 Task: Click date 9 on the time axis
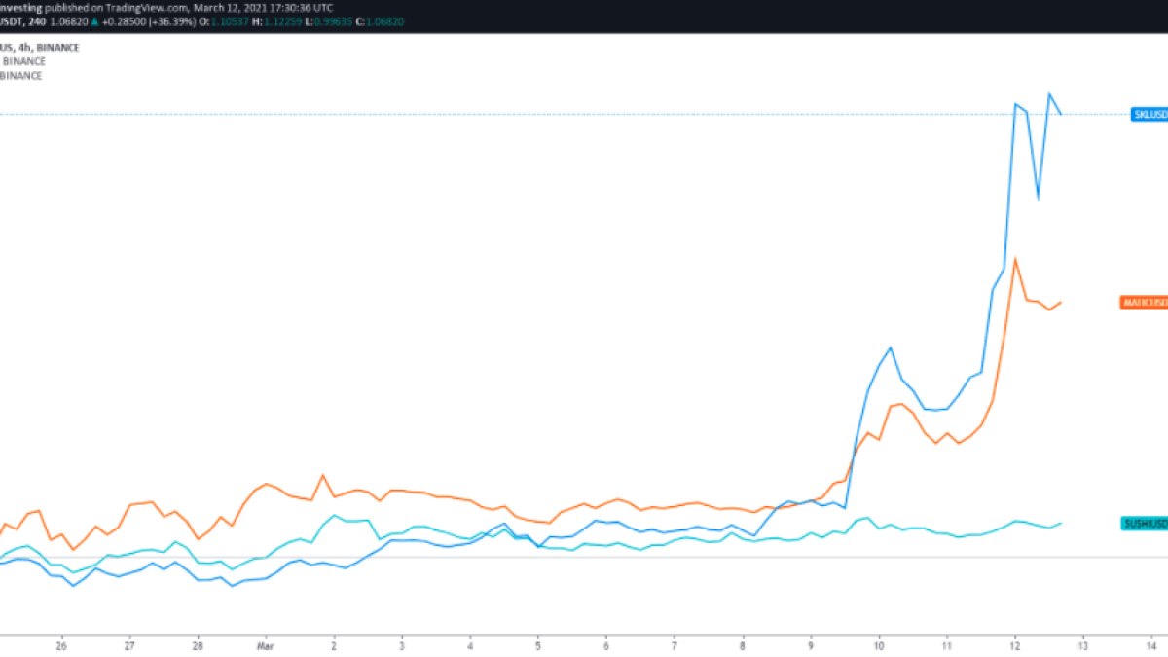tap(811, 645)
